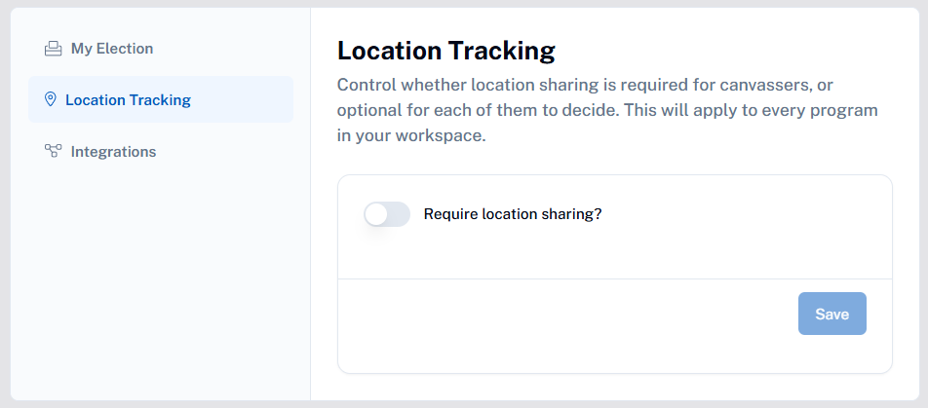Image resolution: width=928 pixels, height=408 pixels.
Task: Click empty area of the settings card footer
Action: (x=562, y=325)
